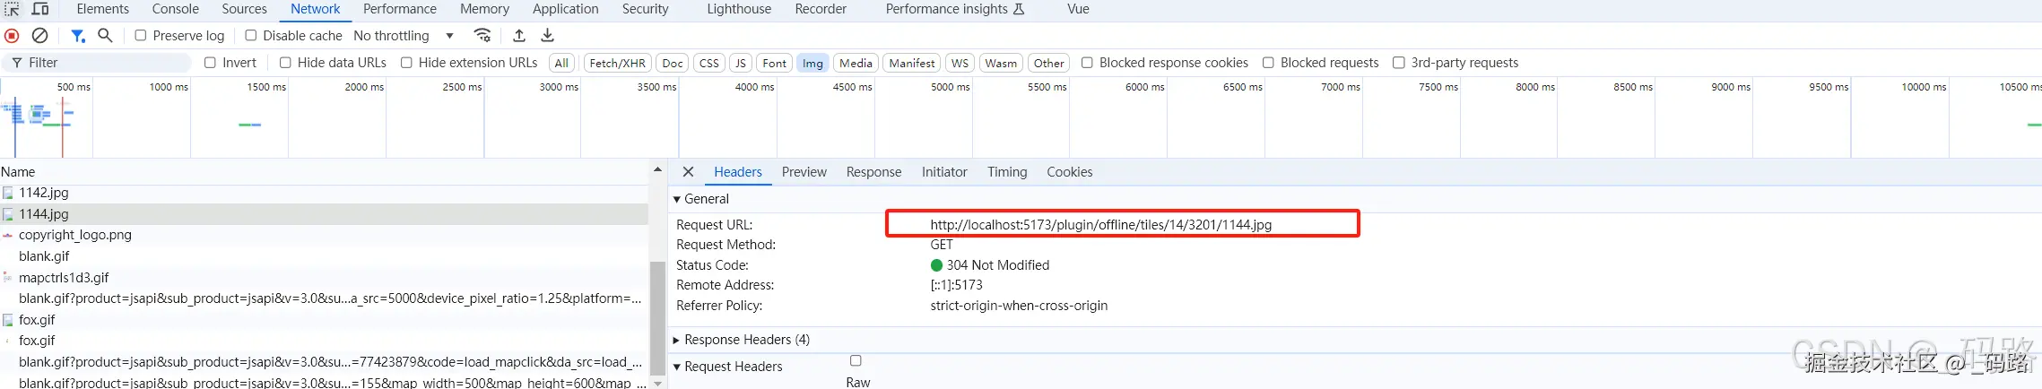Toggle the network filter funnel icon
This screenshot has width=2042, height=389.
(x=78, y=36)
